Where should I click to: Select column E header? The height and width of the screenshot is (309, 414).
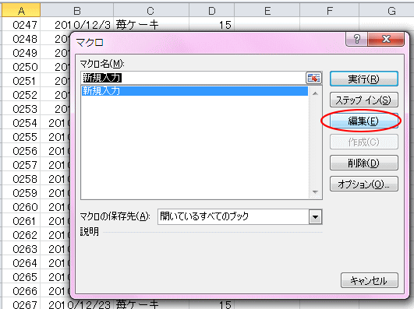pyautogui.click(x=267, y=11)
